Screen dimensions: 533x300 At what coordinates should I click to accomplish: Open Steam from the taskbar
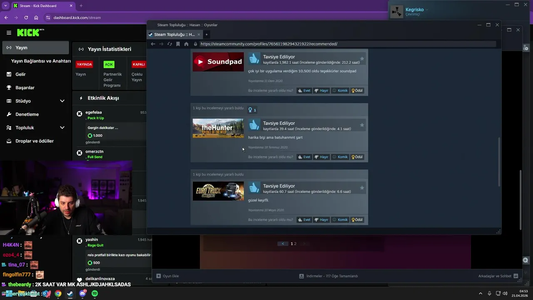(70, 293)
